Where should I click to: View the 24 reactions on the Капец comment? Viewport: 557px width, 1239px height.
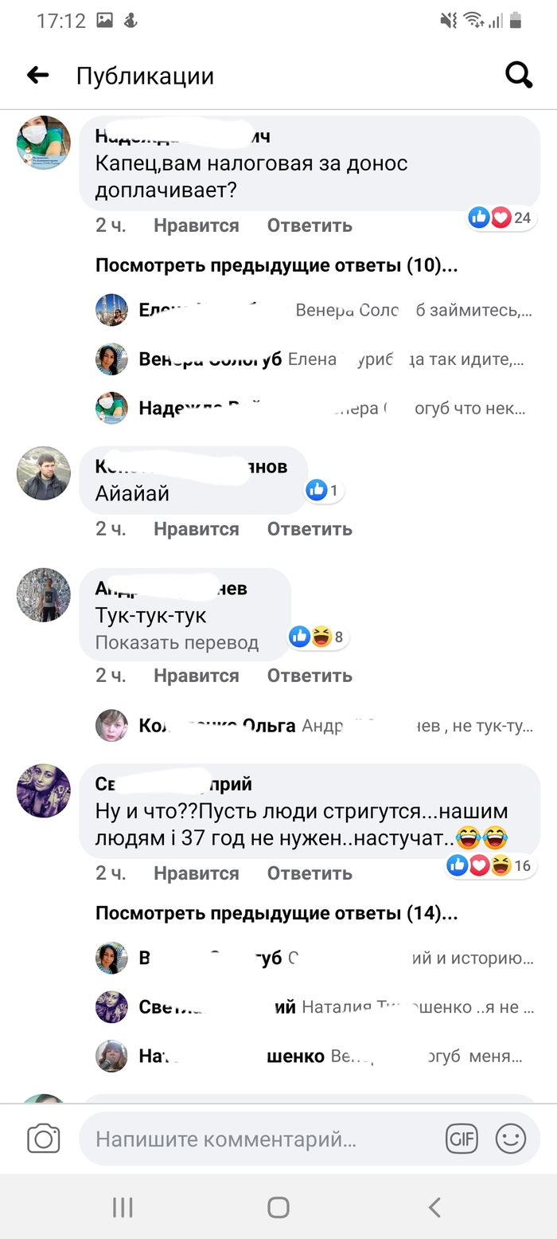coord(502,218)
